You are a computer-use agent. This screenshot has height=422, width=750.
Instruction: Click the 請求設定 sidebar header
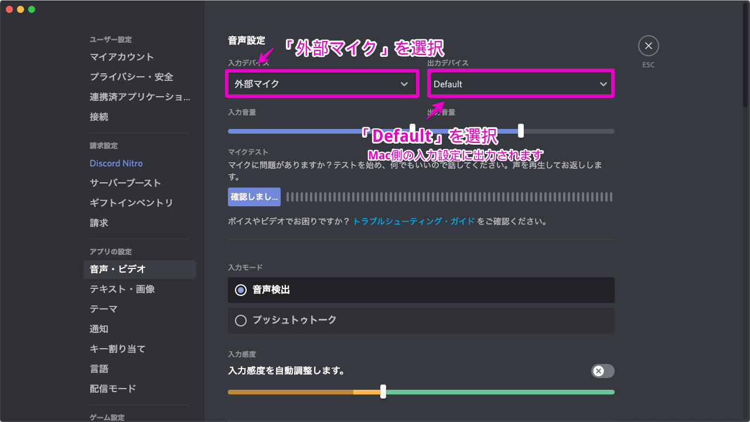[x=104, y=145]
